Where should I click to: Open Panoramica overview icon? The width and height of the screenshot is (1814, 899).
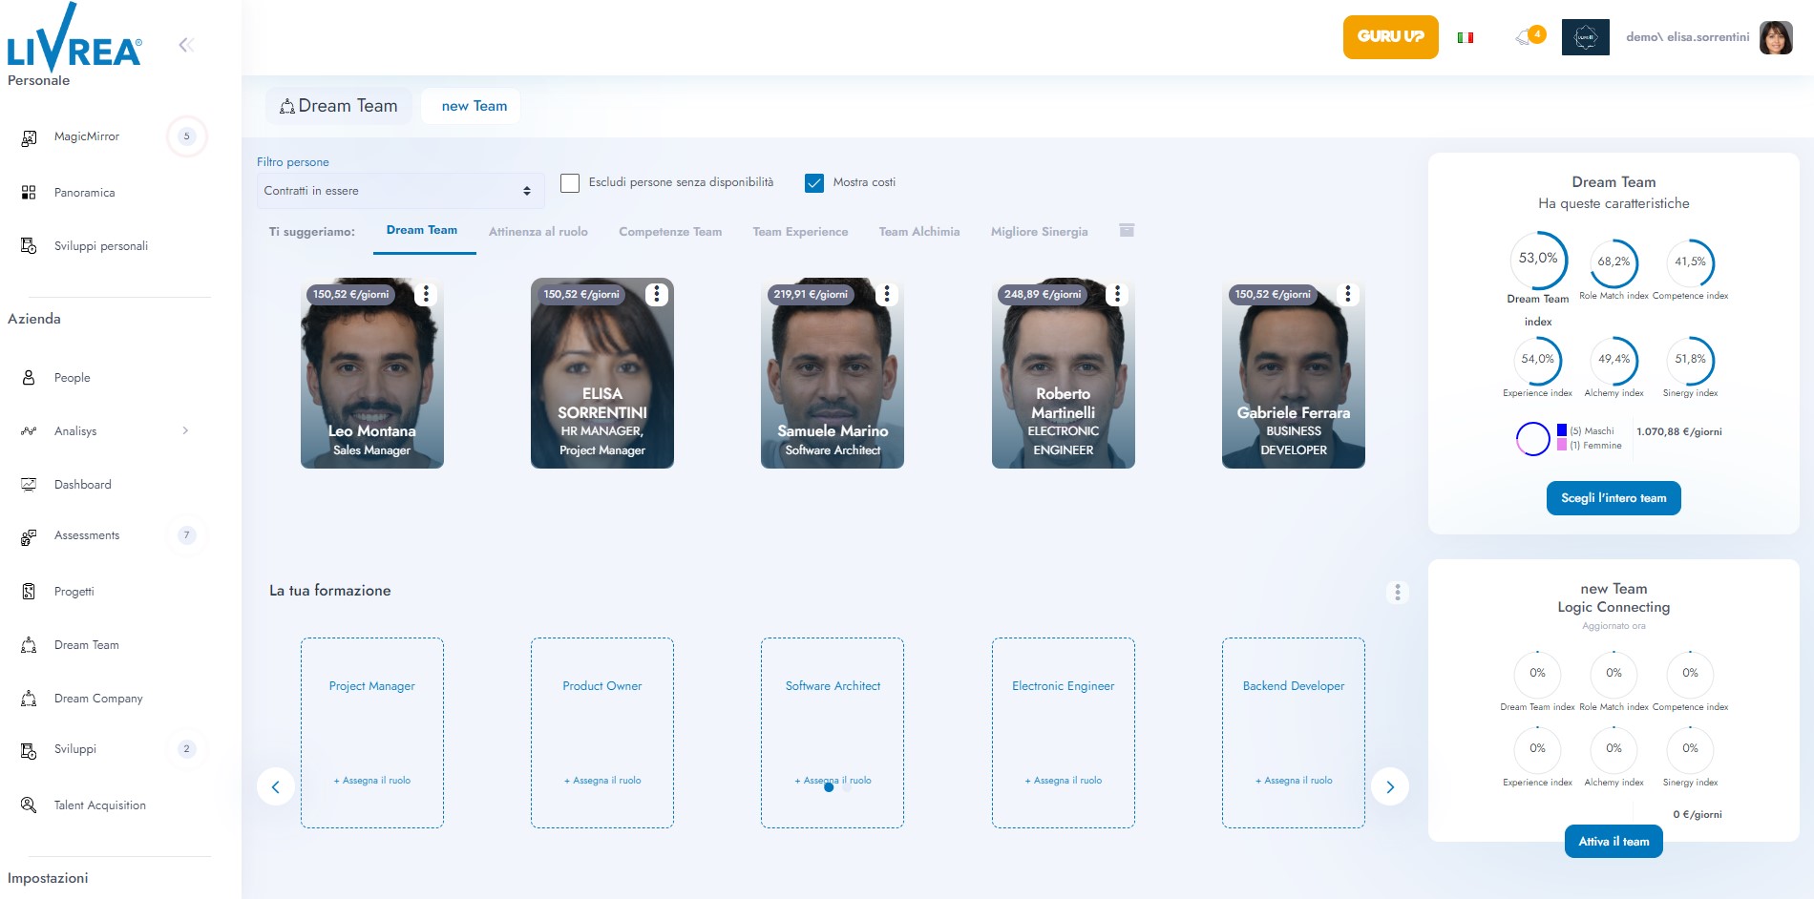pos(29,193)
